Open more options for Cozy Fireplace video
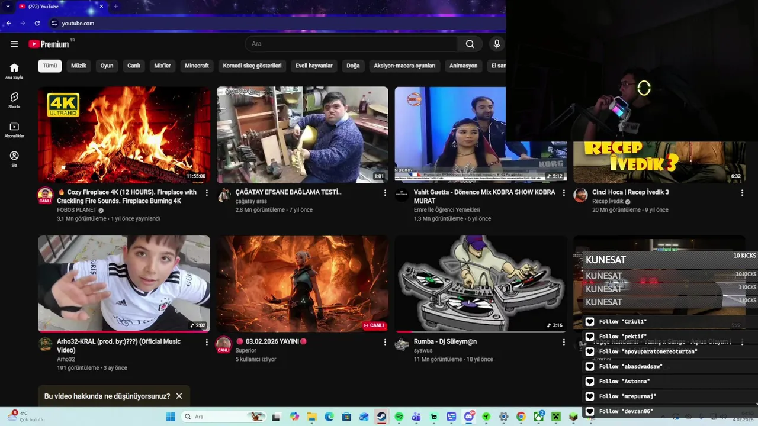758x426 pixels. click(x=207, y=193)
